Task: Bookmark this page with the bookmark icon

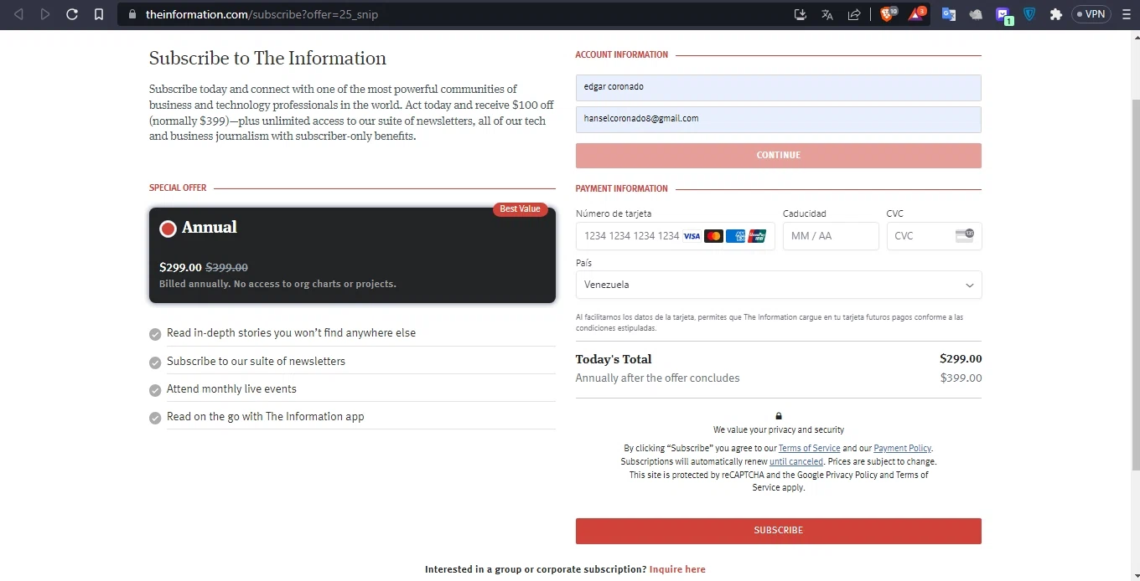Action: pos(99,14)
